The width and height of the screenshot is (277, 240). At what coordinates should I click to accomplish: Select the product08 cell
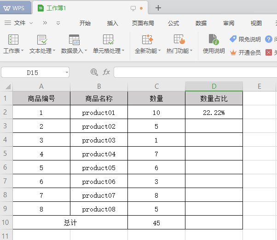pyautogui.click(x=99, y=209)
